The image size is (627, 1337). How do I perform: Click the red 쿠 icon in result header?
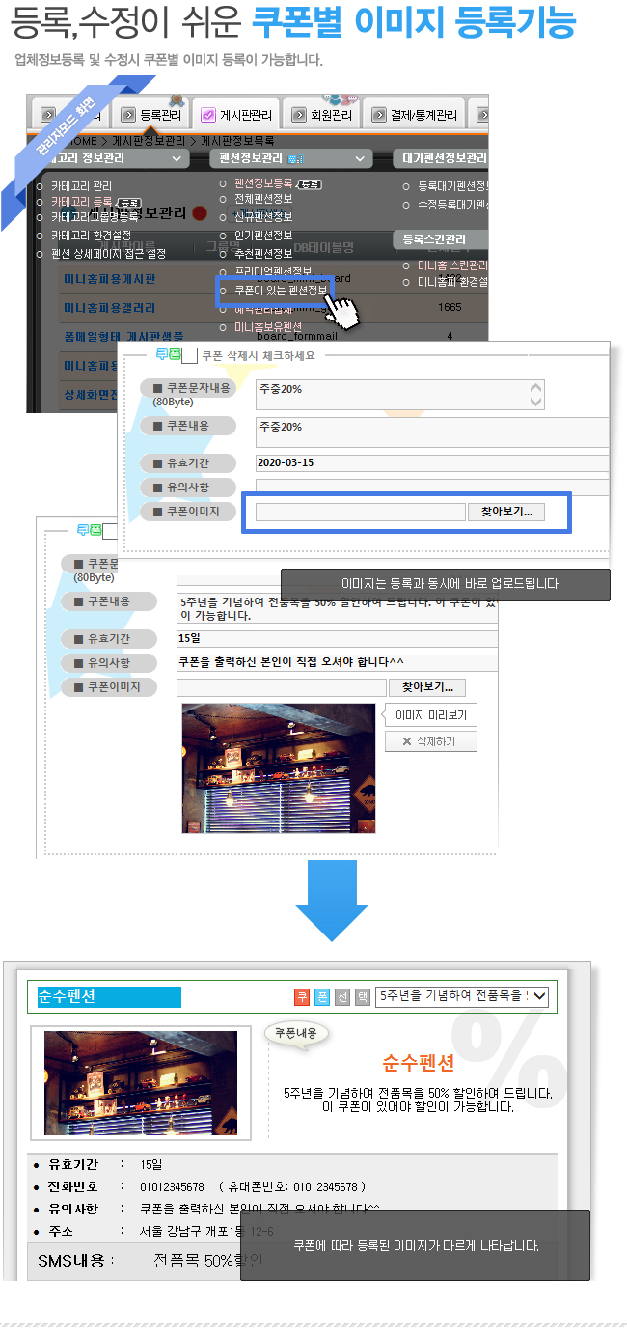pyautogui.click(x=302, y=997)
